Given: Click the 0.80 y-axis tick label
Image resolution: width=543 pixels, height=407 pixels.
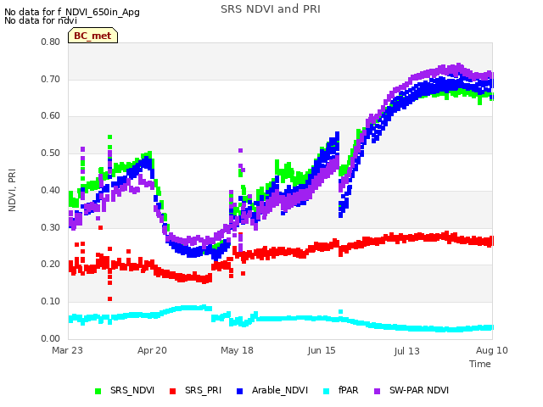Looking at the screenshot, I should pyautogui.click(x=51, y=42).
